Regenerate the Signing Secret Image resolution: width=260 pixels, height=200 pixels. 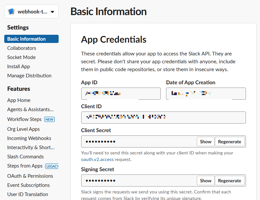(x=230, y=181)
